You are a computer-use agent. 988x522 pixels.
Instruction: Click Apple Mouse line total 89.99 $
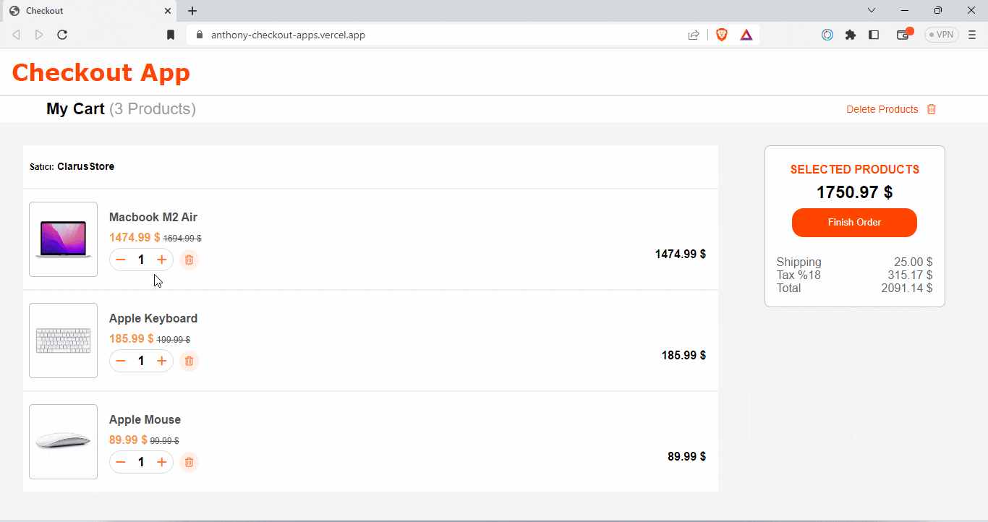[x=686, y=456]
